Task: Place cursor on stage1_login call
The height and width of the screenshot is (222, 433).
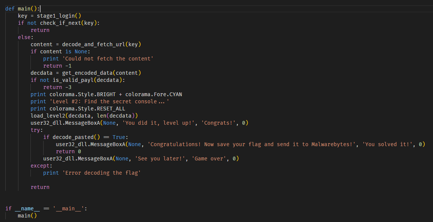Action: pos(59,16)
